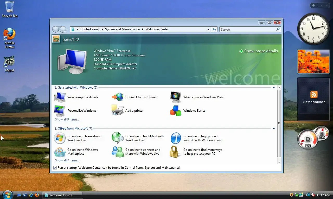This screenshot has width=333, height=199.
Task: Open the Windows Security alert tray icon
Action: pyautogui.click(x=292, y=195)
